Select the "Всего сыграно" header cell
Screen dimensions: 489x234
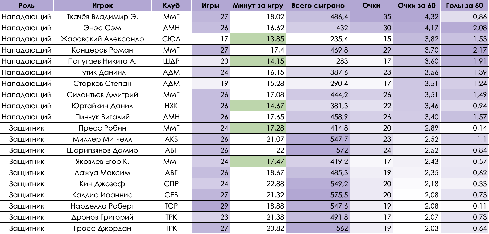point(318,6)
